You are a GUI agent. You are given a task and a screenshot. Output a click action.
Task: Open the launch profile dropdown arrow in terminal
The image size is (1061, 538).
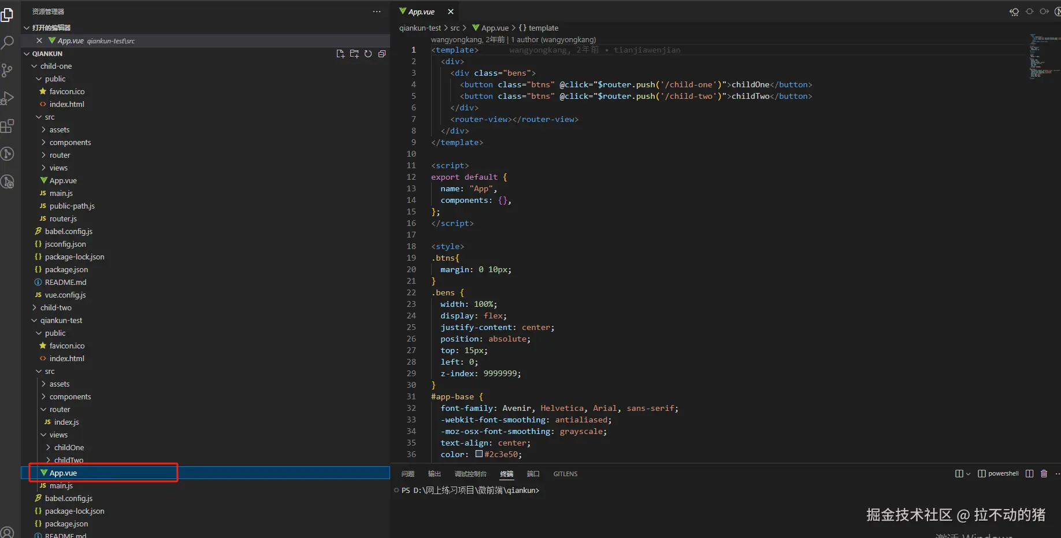coord(968,474)
